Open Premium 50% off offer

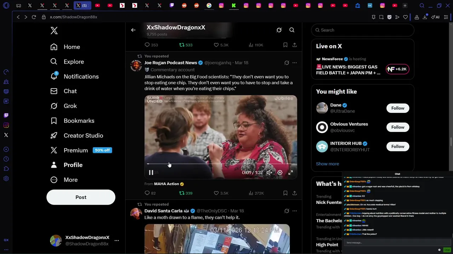81,150
